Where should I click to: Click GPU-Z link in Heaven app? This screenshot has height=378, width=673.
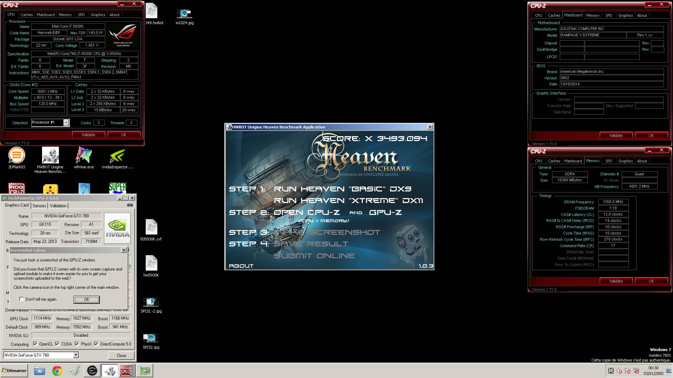pyautogui.click(x=385, y=212)
